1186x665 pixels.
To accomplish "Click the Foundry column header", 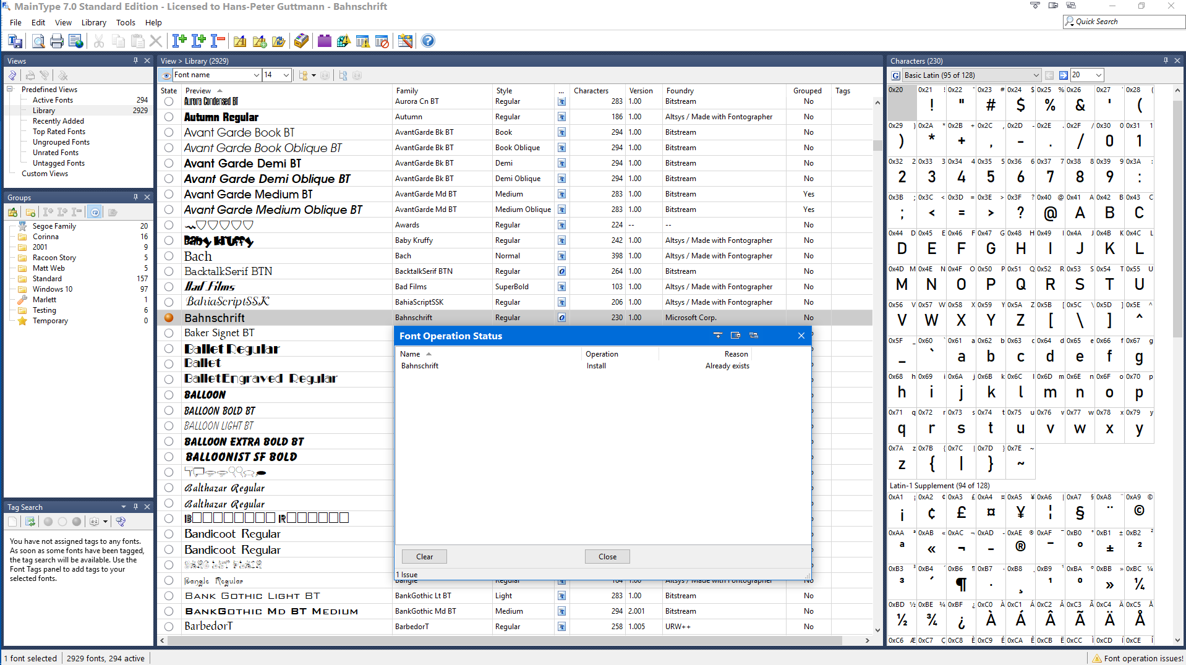I will coord(723,91).
